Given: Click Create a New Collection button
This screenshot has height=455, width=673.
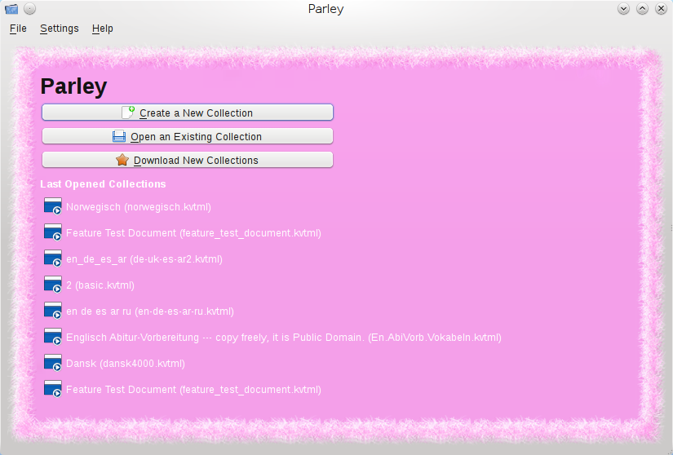Looking at the screenshot, I should tap(188, 113).
